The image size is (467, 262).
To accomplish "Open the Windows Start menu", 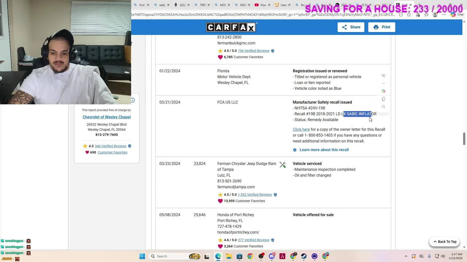I will 142,256.
